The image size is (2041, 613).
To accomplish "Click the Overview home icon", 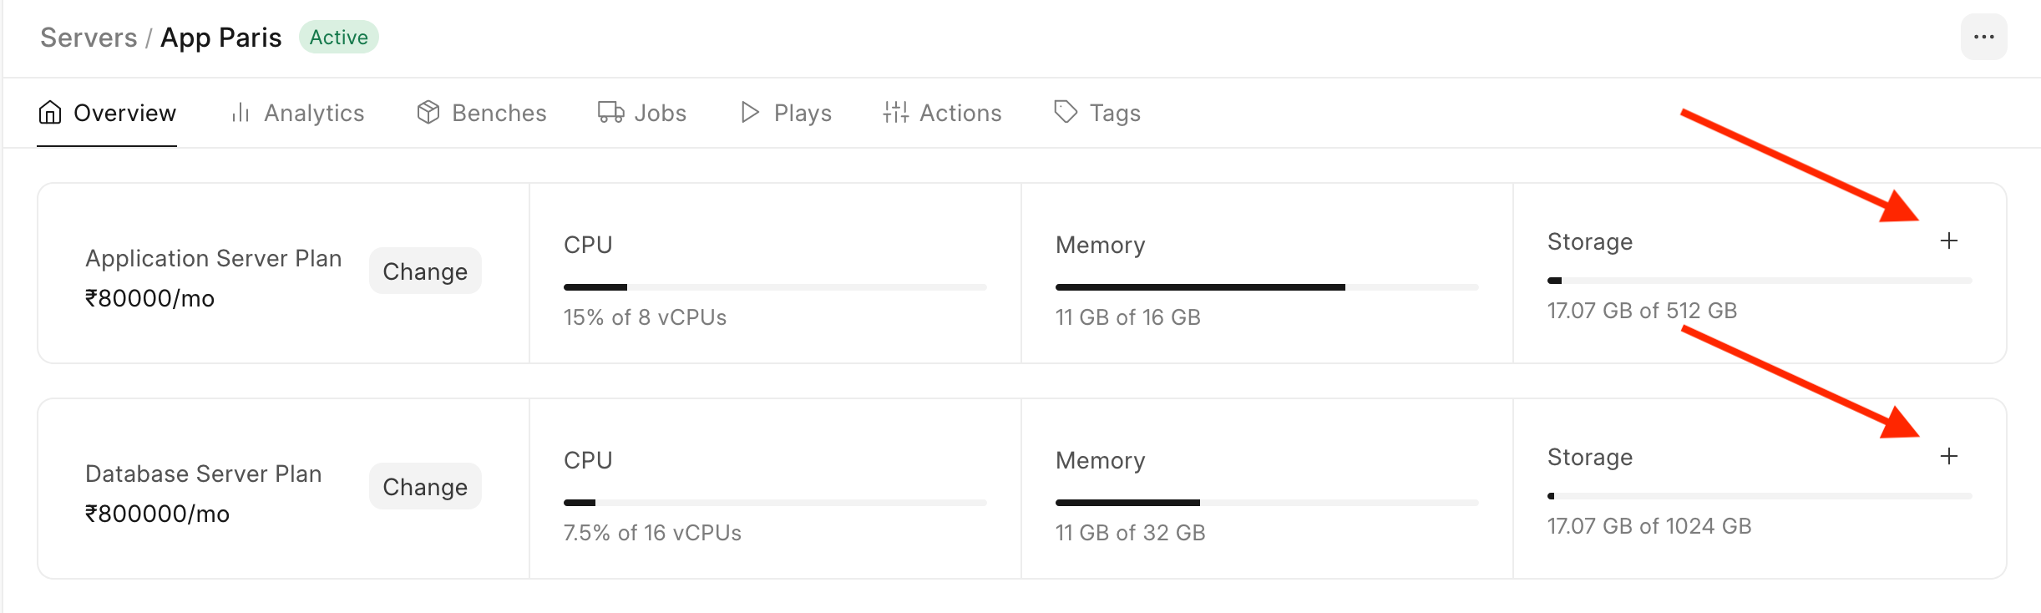I will [50, 112].
